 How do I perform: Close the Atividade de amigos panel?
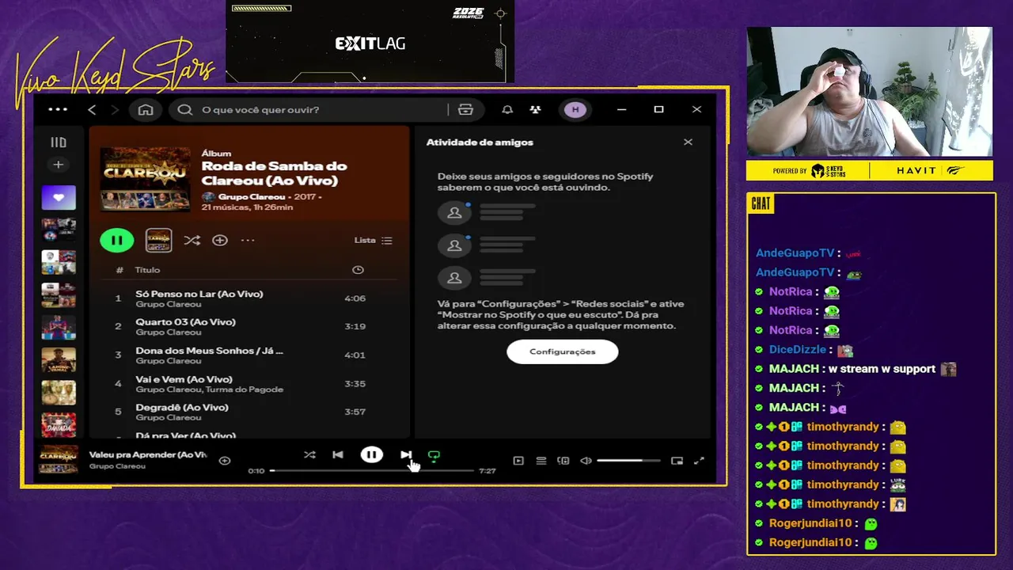click(x=688, y=142)
